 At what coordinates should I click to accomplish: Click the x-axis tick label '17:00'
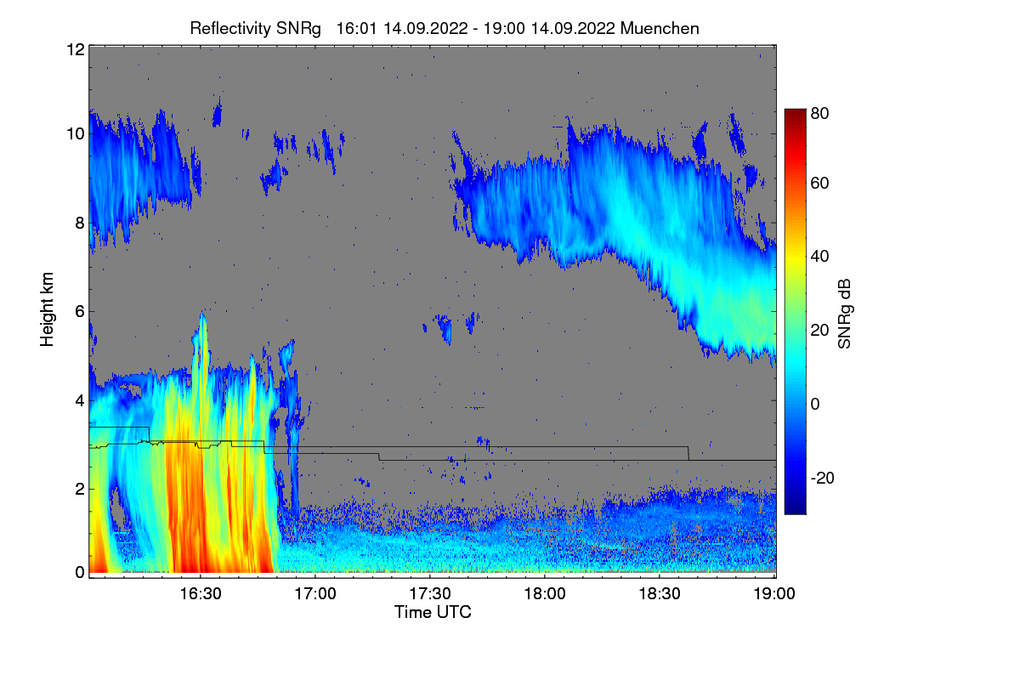tap(314, 593)
